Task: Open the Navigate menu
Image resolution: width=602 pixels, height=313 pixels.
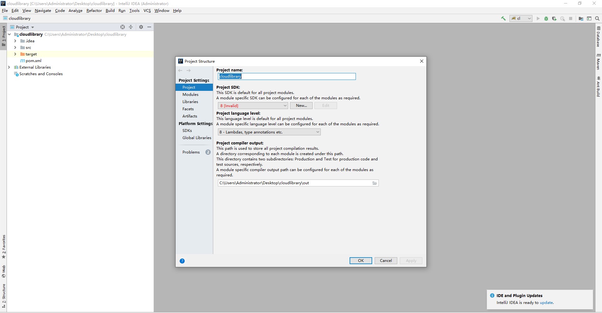Action: [43, 10]
